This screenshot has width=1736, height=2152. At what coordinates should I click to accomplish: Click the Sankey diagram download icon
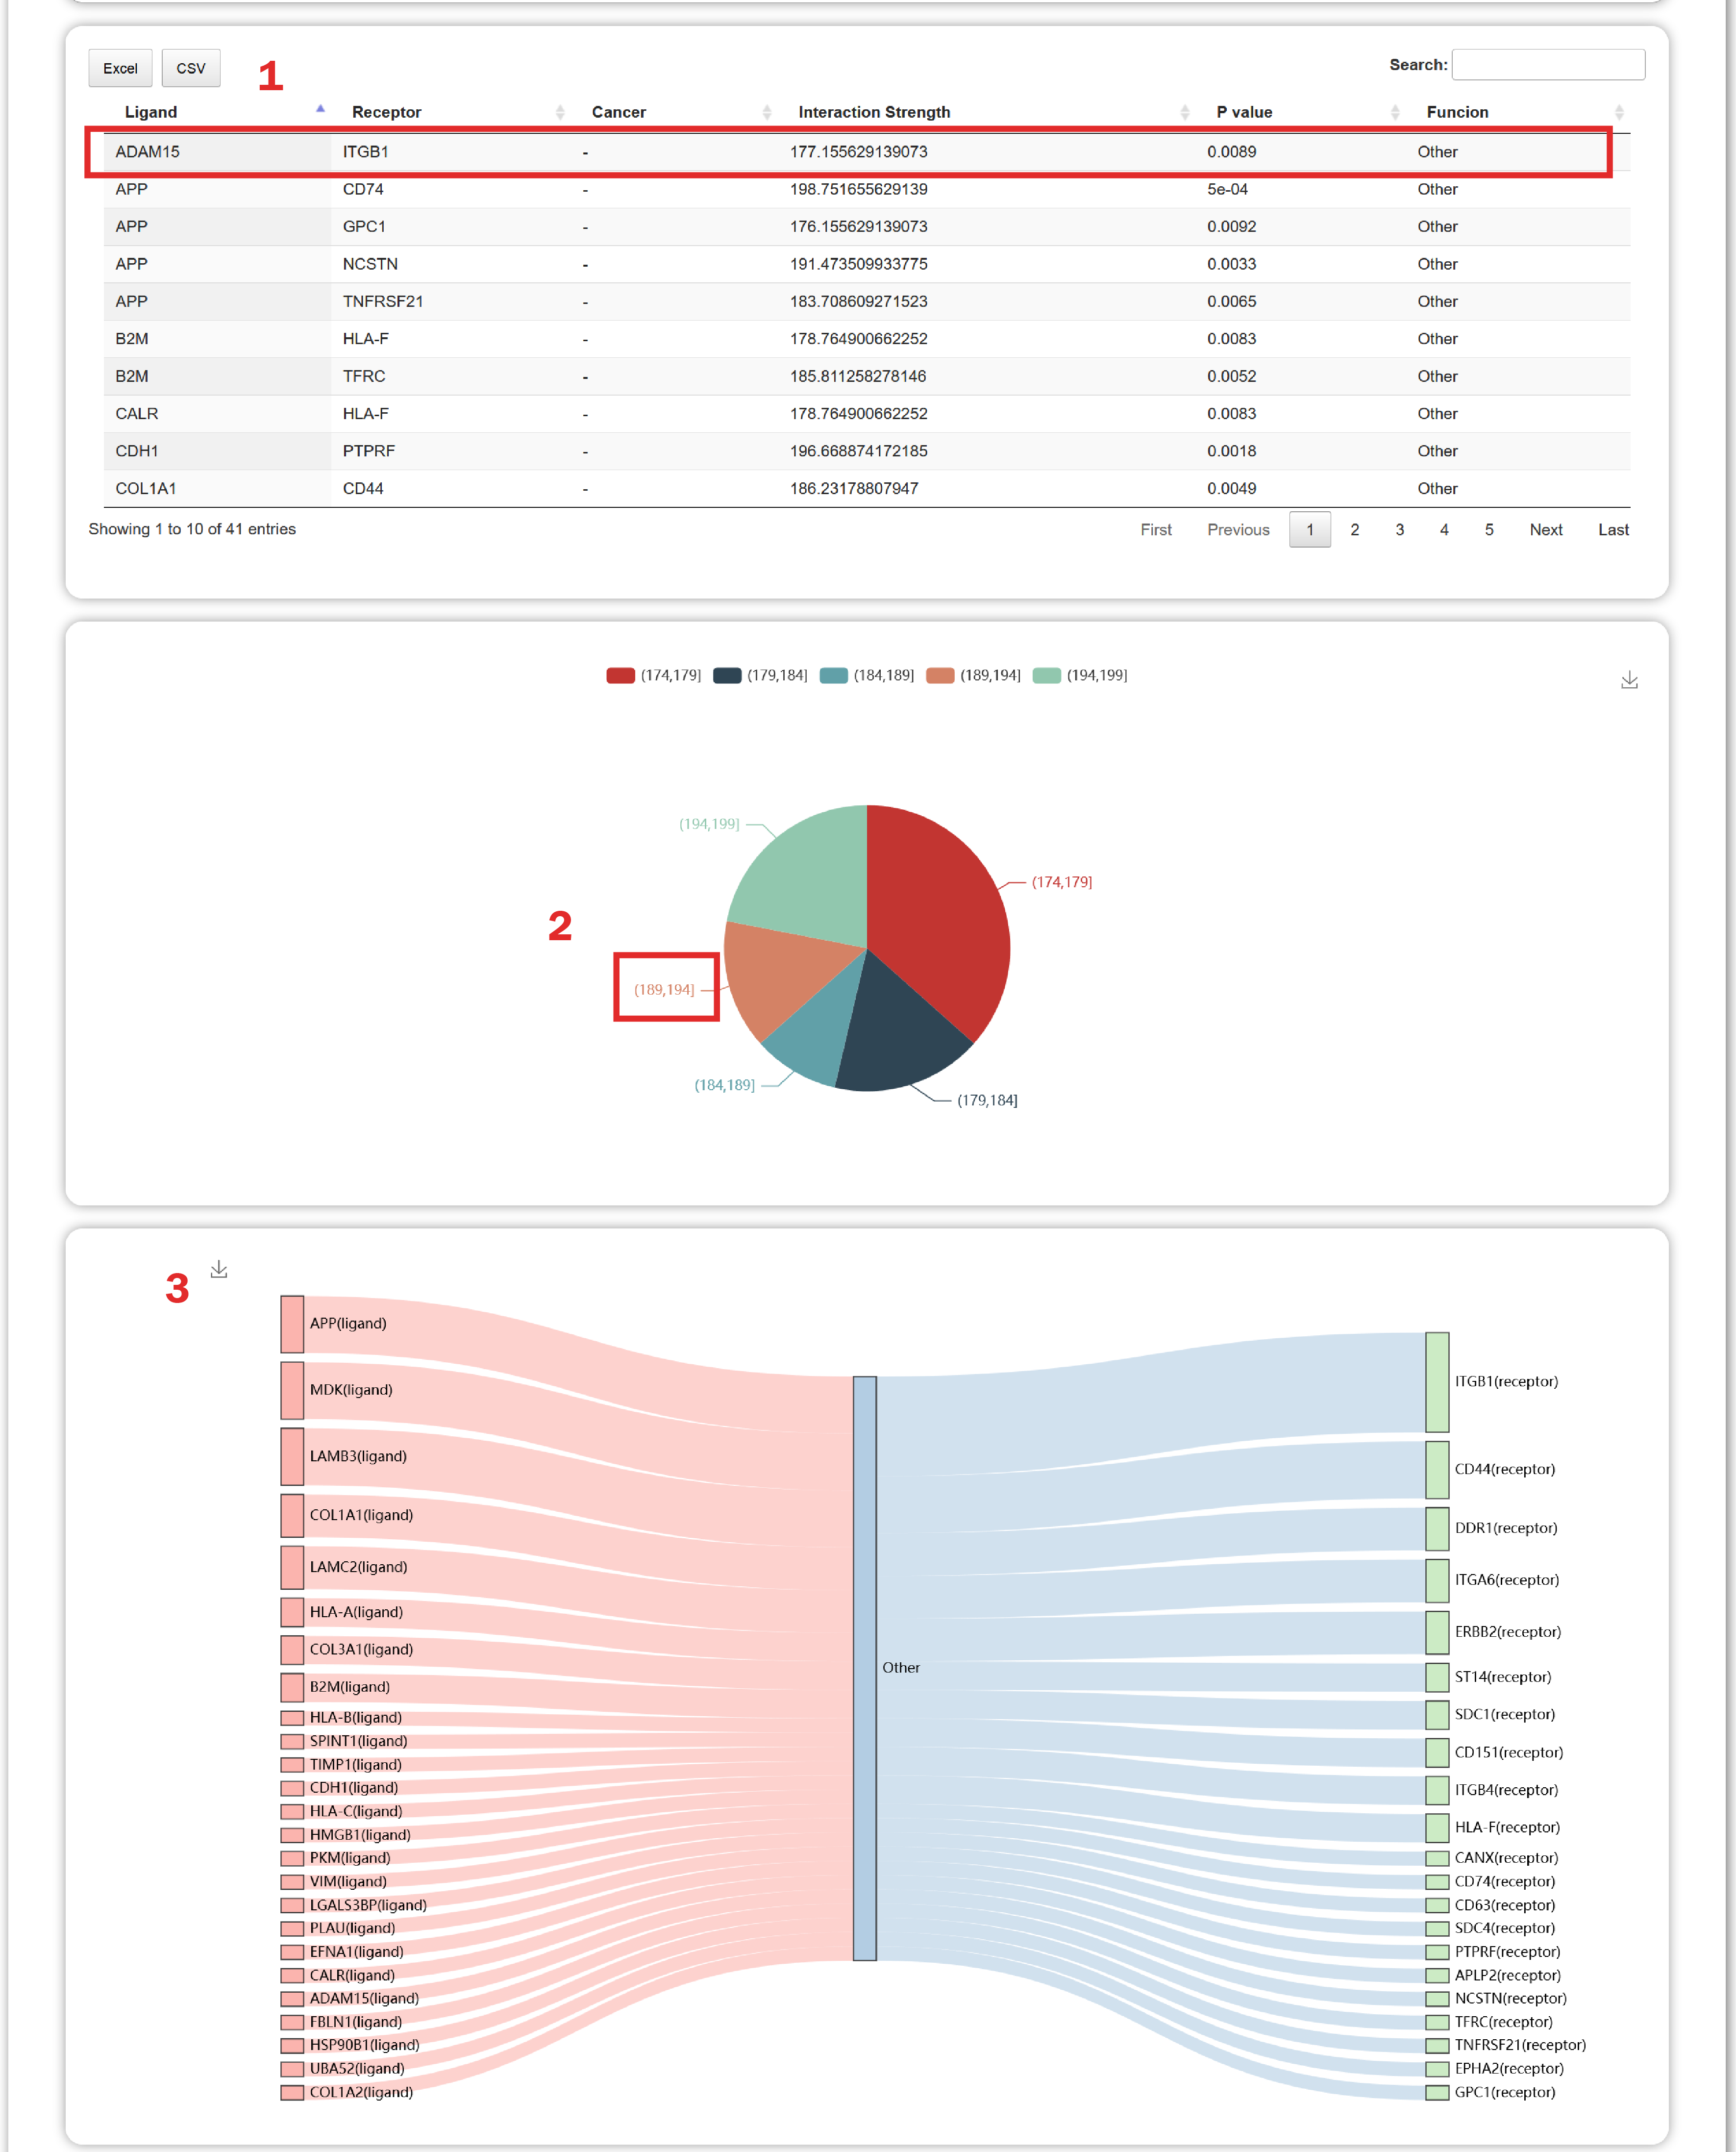click(x=219, y=1269)
